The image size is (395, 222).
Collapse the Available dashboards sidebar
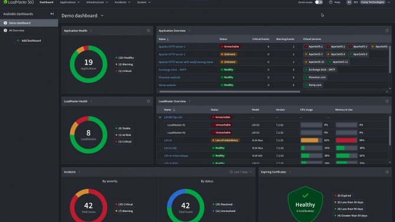tap(52, 14)
